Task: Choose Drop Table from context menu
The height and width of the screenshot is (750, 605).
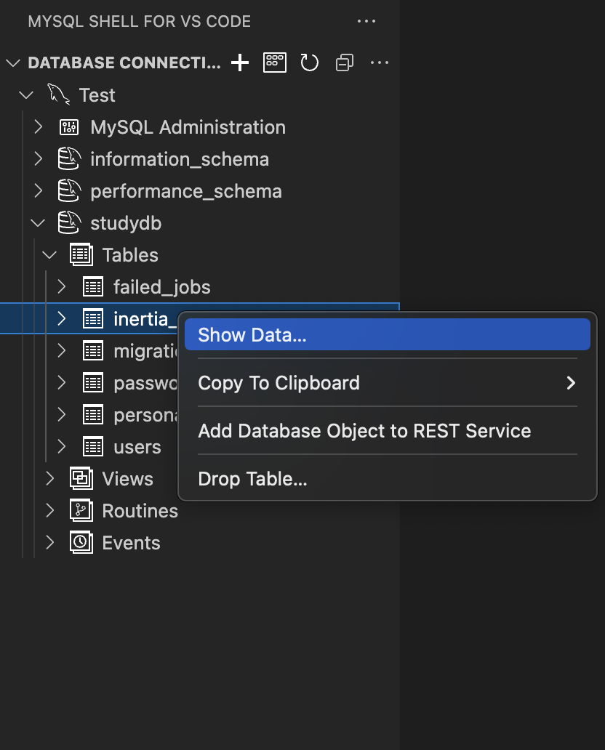Action: (252, 479)
